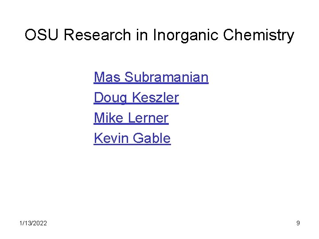
Task: Click the first name Kevin
Action: [x=111, y=138]
